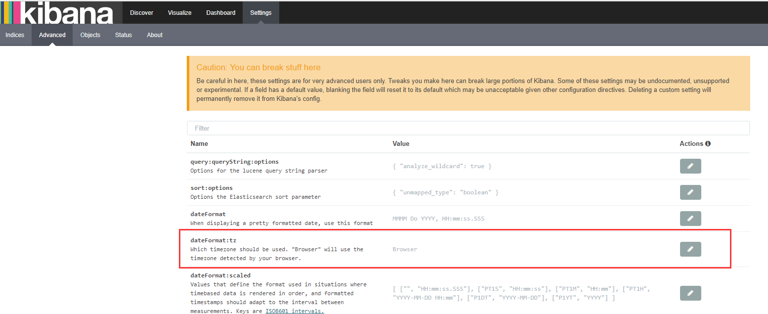Follow the ISO8601 intervals link
The height and width of the screenshot is (314, 768).
[x=295, y=311]
